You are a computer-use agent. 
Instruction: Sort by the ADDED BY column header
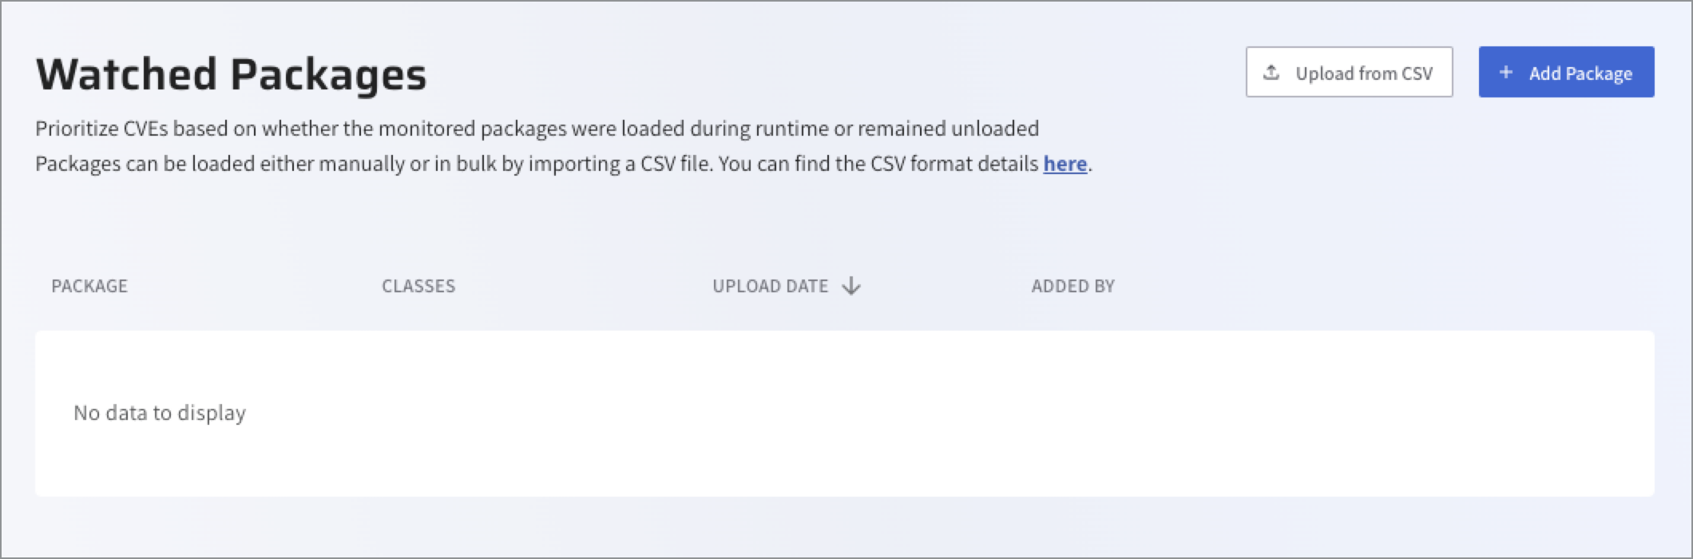click(1072, 286)
